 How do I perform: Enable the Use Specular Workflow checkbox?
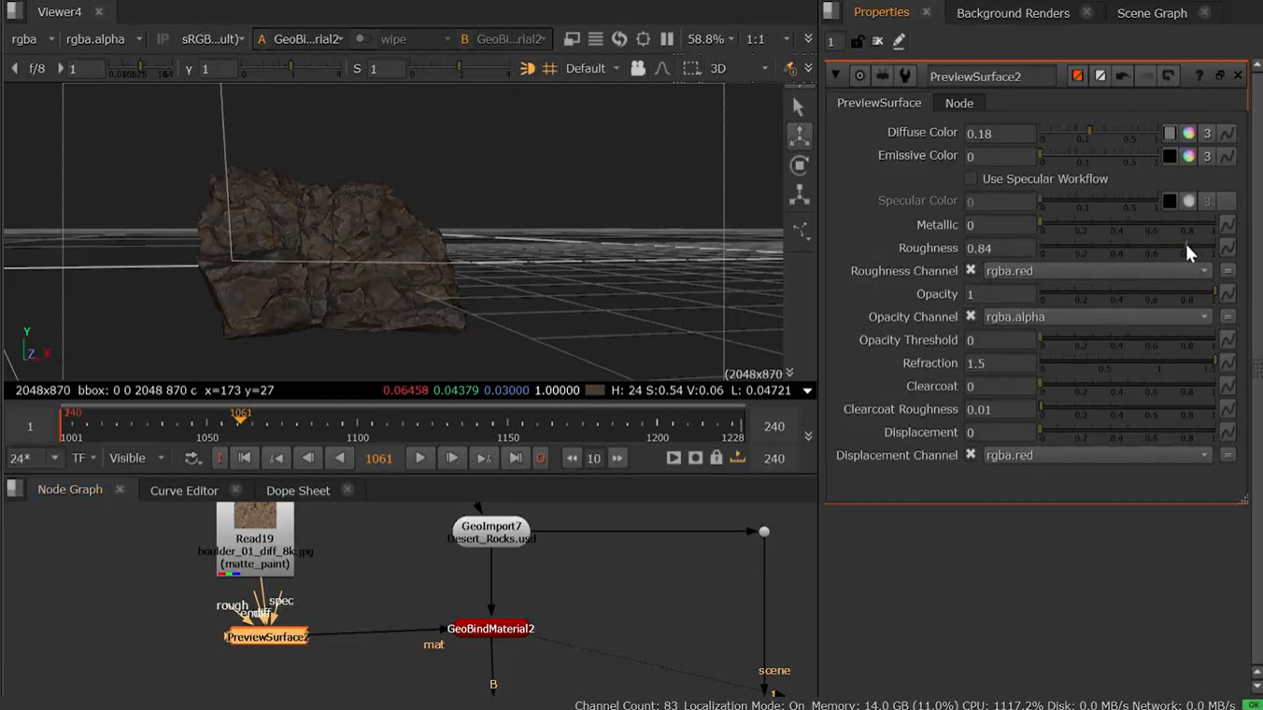(971, 178)
